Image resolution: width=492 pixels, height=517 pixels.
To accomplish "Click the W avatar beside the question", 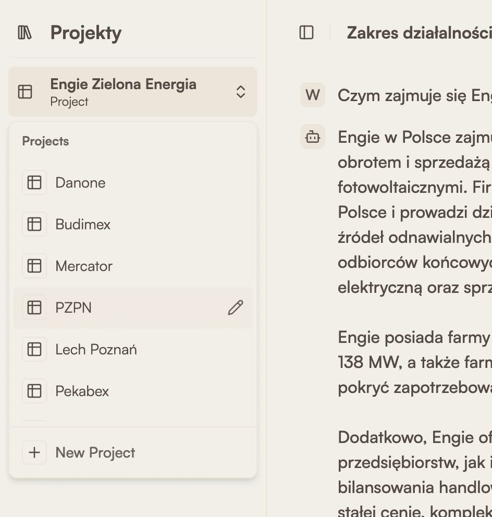I will click(313, 95).
